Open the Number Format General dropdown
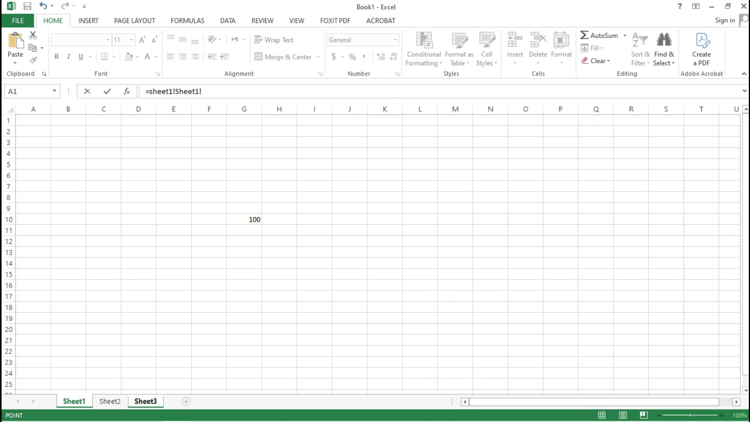The height and width of the screenshot is (422, 750). point(395,40)
